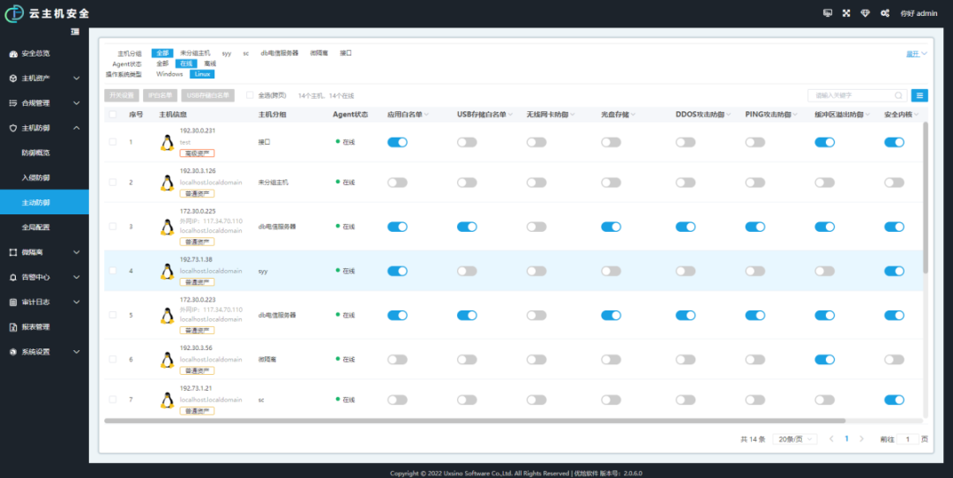Viewport: 953px width, 478px height.
Task: Open the 你好 admin user menu
Action: (x=919, y=13)
